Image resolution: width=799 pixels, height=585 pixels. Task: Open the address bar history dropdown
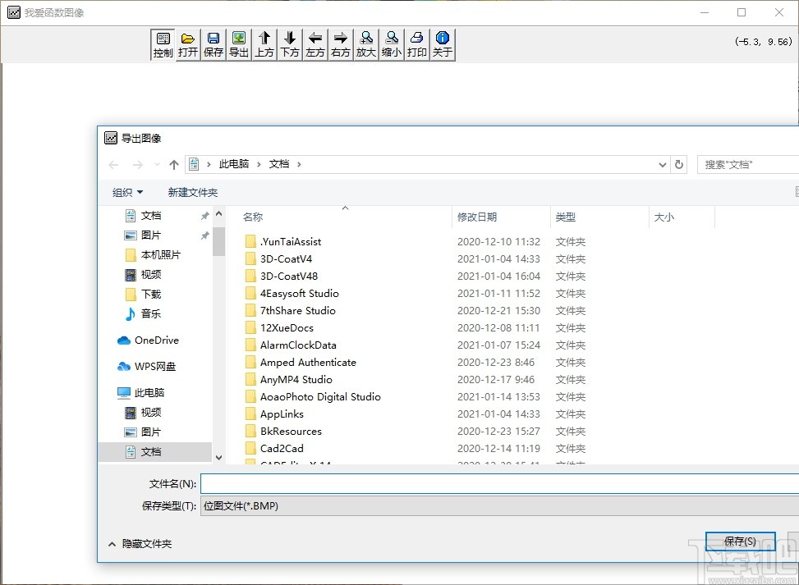(x=662, y=164)
